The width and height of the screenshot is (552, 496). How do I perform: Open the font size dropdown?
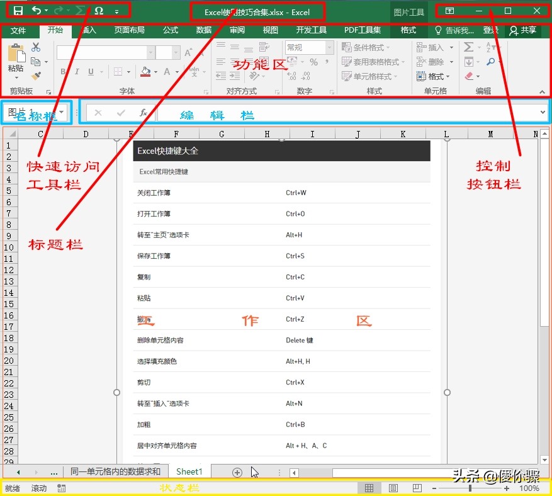(176, 53)
